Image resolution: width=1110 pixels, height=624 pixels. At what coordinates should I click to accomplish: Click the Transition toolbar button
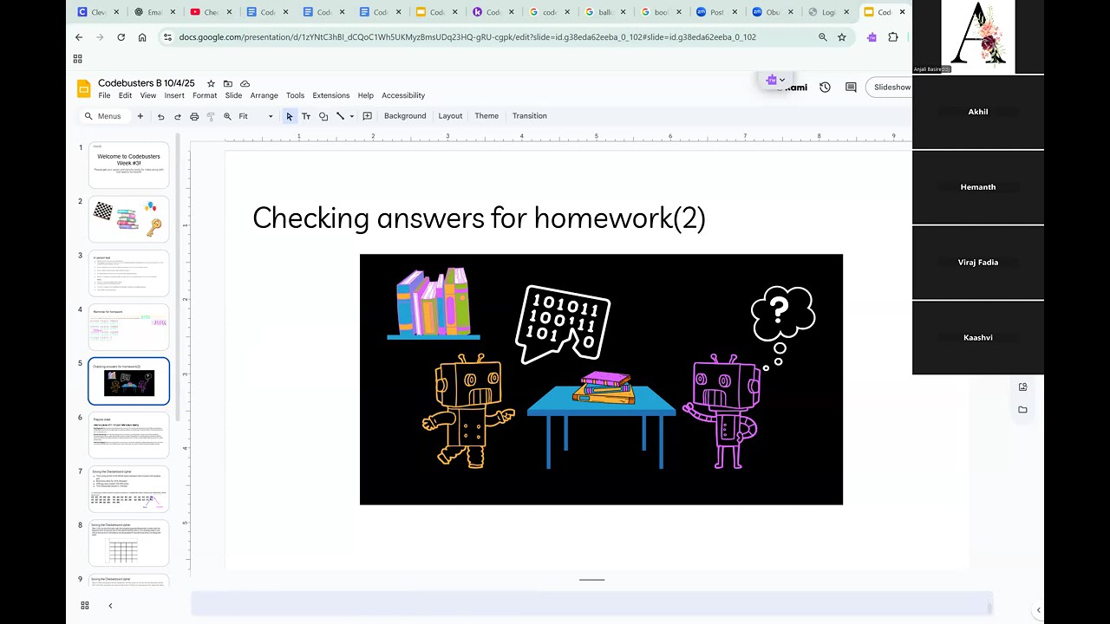click(530, 116)
